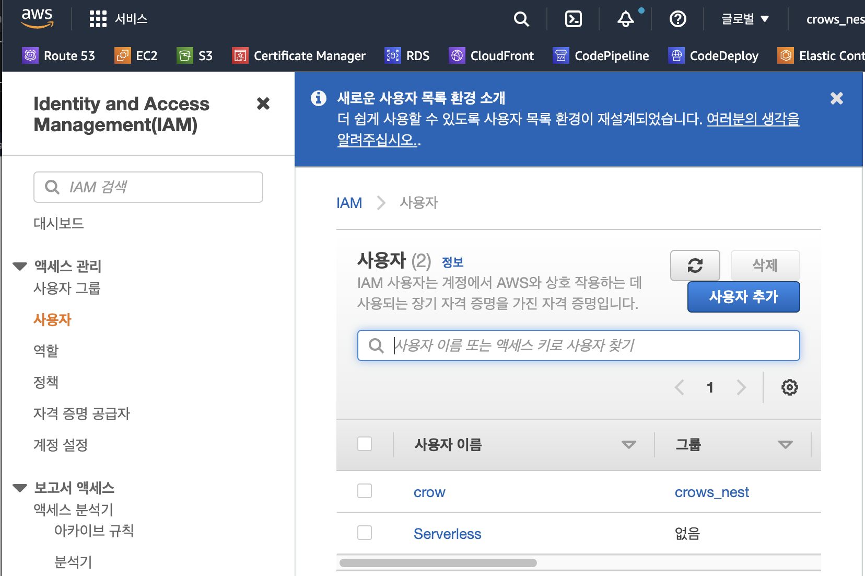Click the RDS shortcut icon
The height and width of the screenshot is (576, 865).
393,55
